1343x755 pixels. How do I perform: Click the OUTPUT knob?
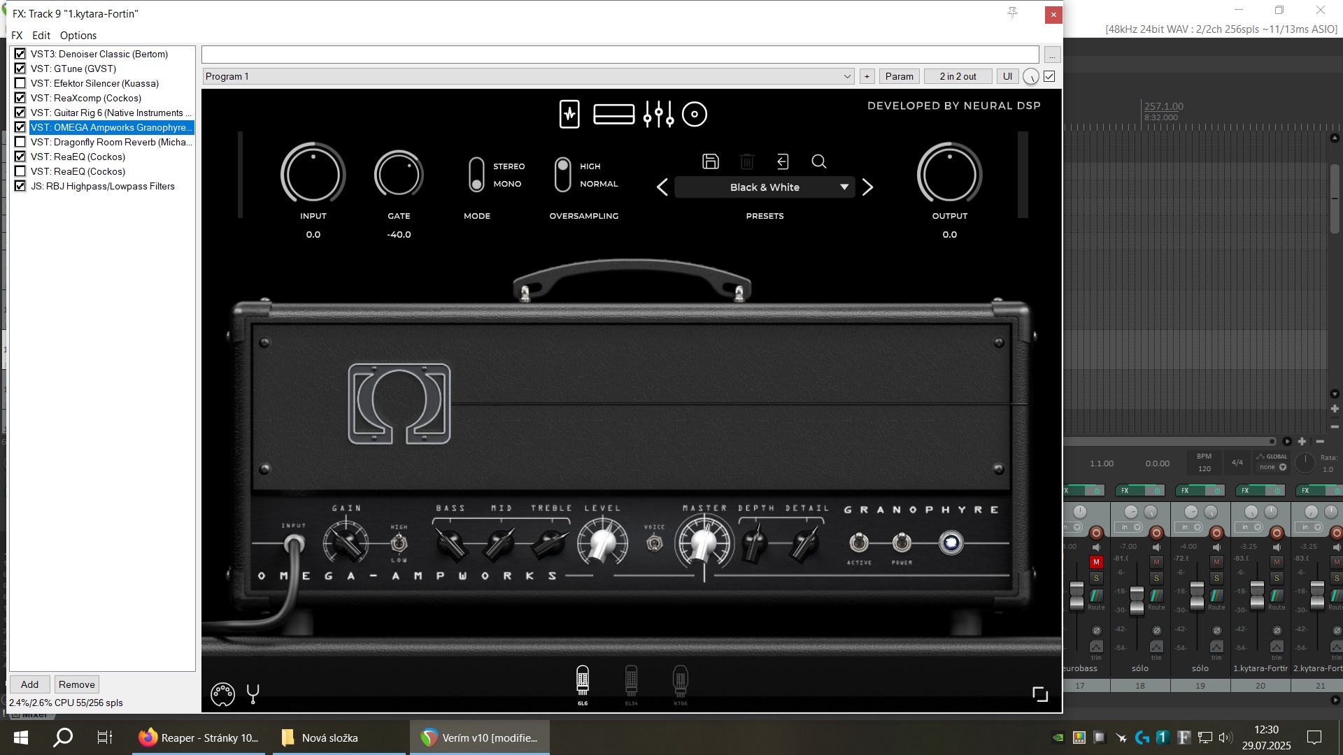(949, 175)
